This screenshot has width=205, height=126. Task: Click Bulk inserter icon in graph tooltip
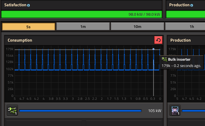[x=164, y=59]
